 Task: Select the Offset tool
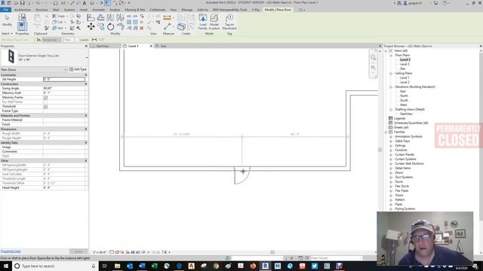[100, 17]
